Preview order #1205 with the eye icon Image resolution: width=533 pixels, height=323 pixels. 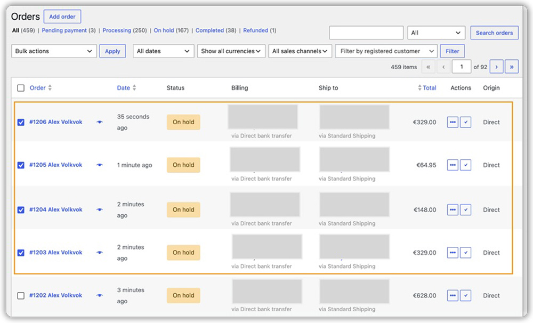coord(99,165)
